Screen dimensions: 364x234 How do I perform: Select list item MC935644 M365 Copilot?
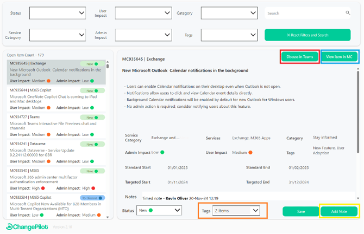pos(56,99)
